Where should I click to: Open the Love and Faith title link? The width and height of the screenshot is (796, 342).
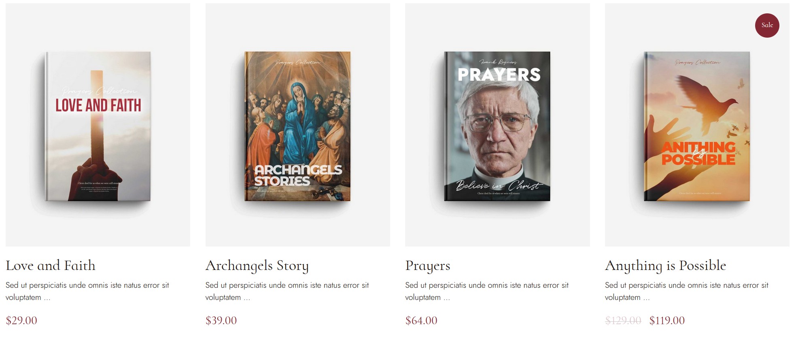pos(51,266)
